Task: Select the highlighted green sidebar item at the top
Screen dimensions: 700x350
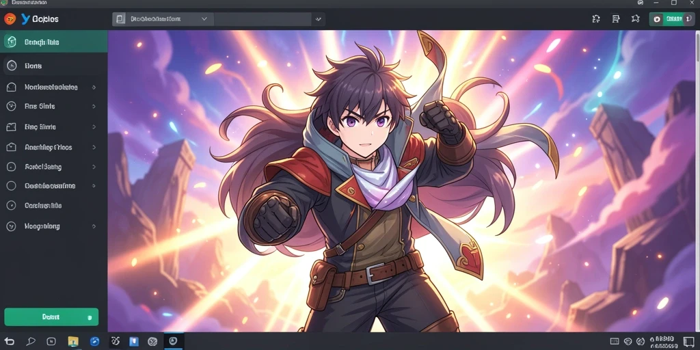Action: [53, 42]
